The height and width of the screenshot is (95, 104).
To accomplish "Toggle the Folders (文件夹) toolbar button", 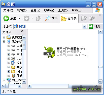I will [x=69, y=18].
